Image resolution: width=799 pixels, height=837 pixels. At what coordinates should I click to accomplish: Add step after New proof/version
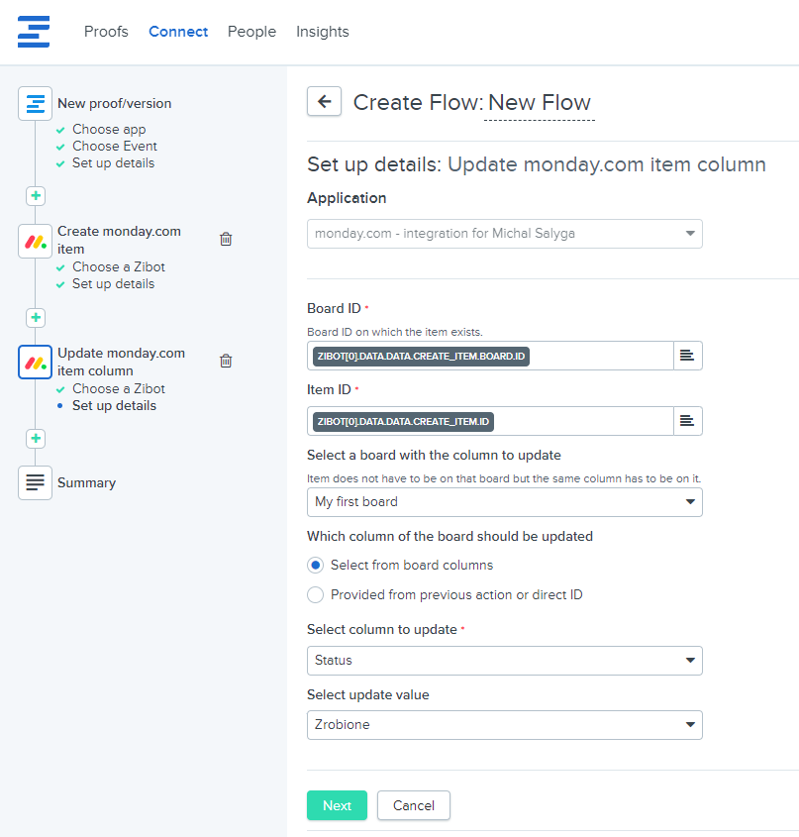(36, 196)
